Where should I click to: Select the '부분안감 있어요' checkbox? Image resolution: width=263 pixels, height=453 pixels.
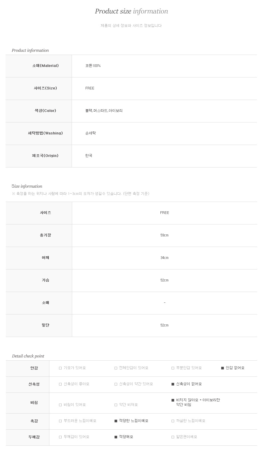(173, 368)
